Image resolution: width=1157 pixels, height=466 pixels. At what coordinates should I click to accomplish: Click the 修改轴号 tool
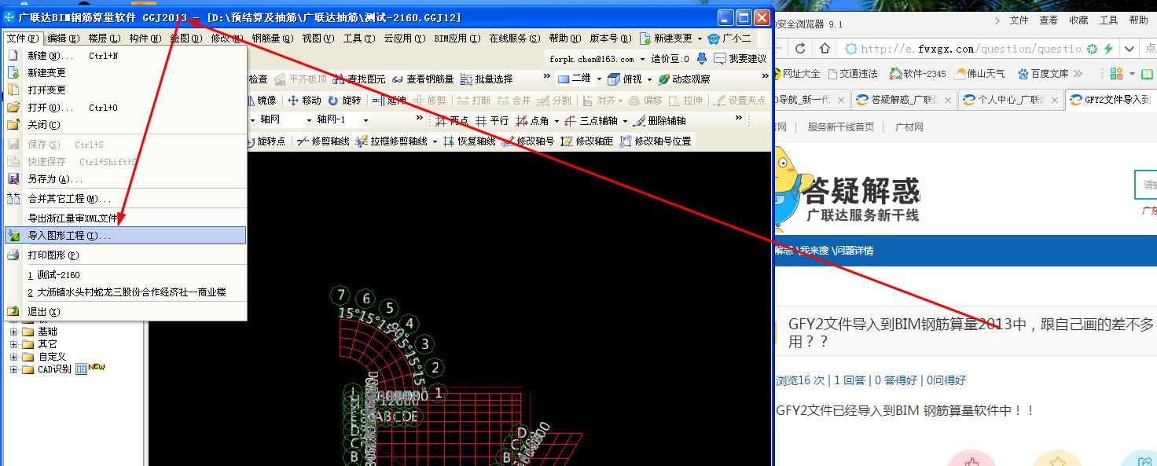pyautogui.click(x=528, y=141)
